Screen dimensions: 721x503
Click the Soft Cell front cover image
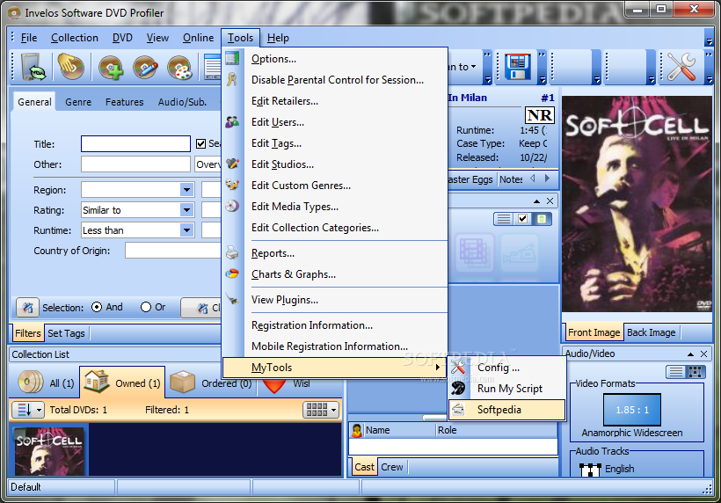(637, 204)
